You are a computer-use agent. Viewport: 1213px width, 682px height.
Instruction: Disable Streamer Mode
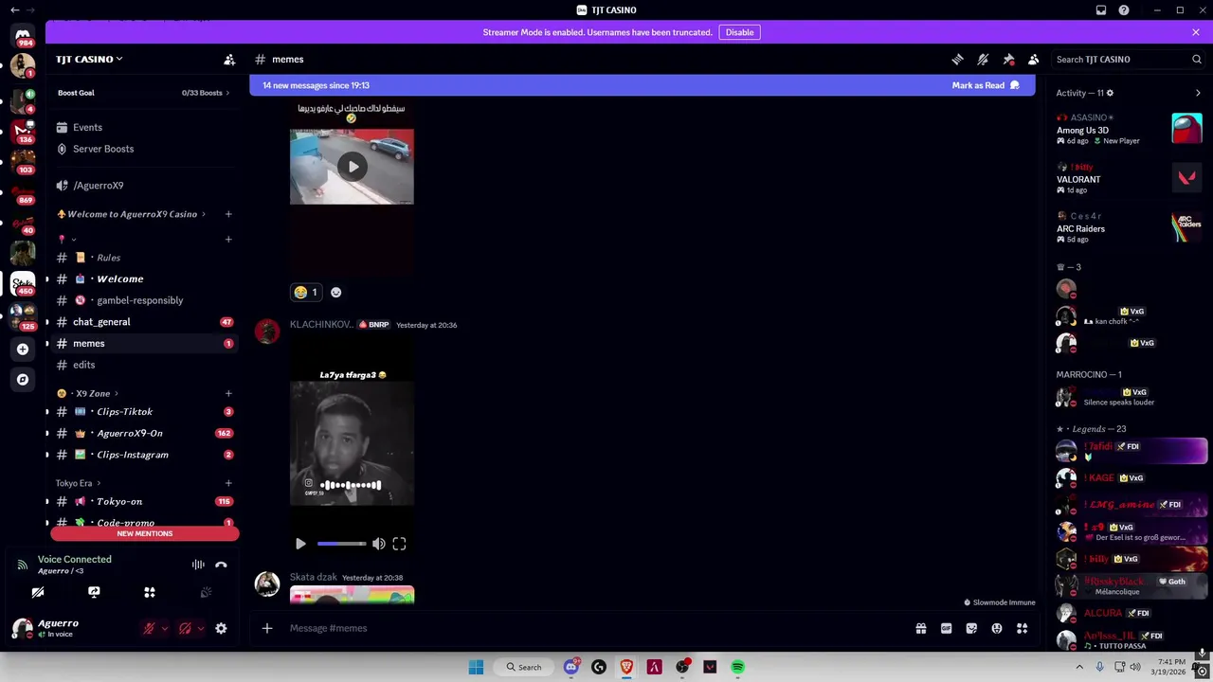coord(739,32)
